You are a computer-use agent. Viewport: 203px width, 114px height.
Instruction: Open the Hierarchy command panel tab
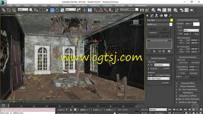156,16
